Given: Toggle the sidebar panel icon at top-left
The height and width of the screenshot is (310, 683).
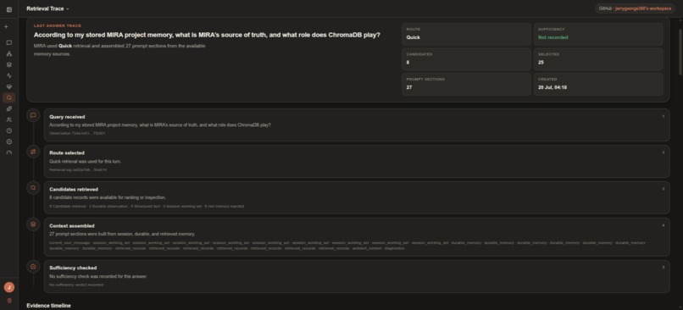Looking at the screenshot, I should pos(9,9).
